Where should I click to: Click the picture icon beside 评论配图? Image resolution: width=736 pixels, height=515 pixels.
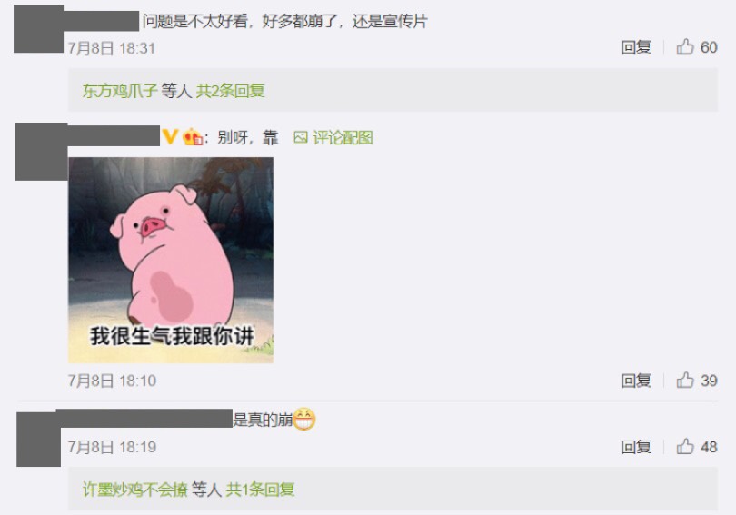click(300, 137)
